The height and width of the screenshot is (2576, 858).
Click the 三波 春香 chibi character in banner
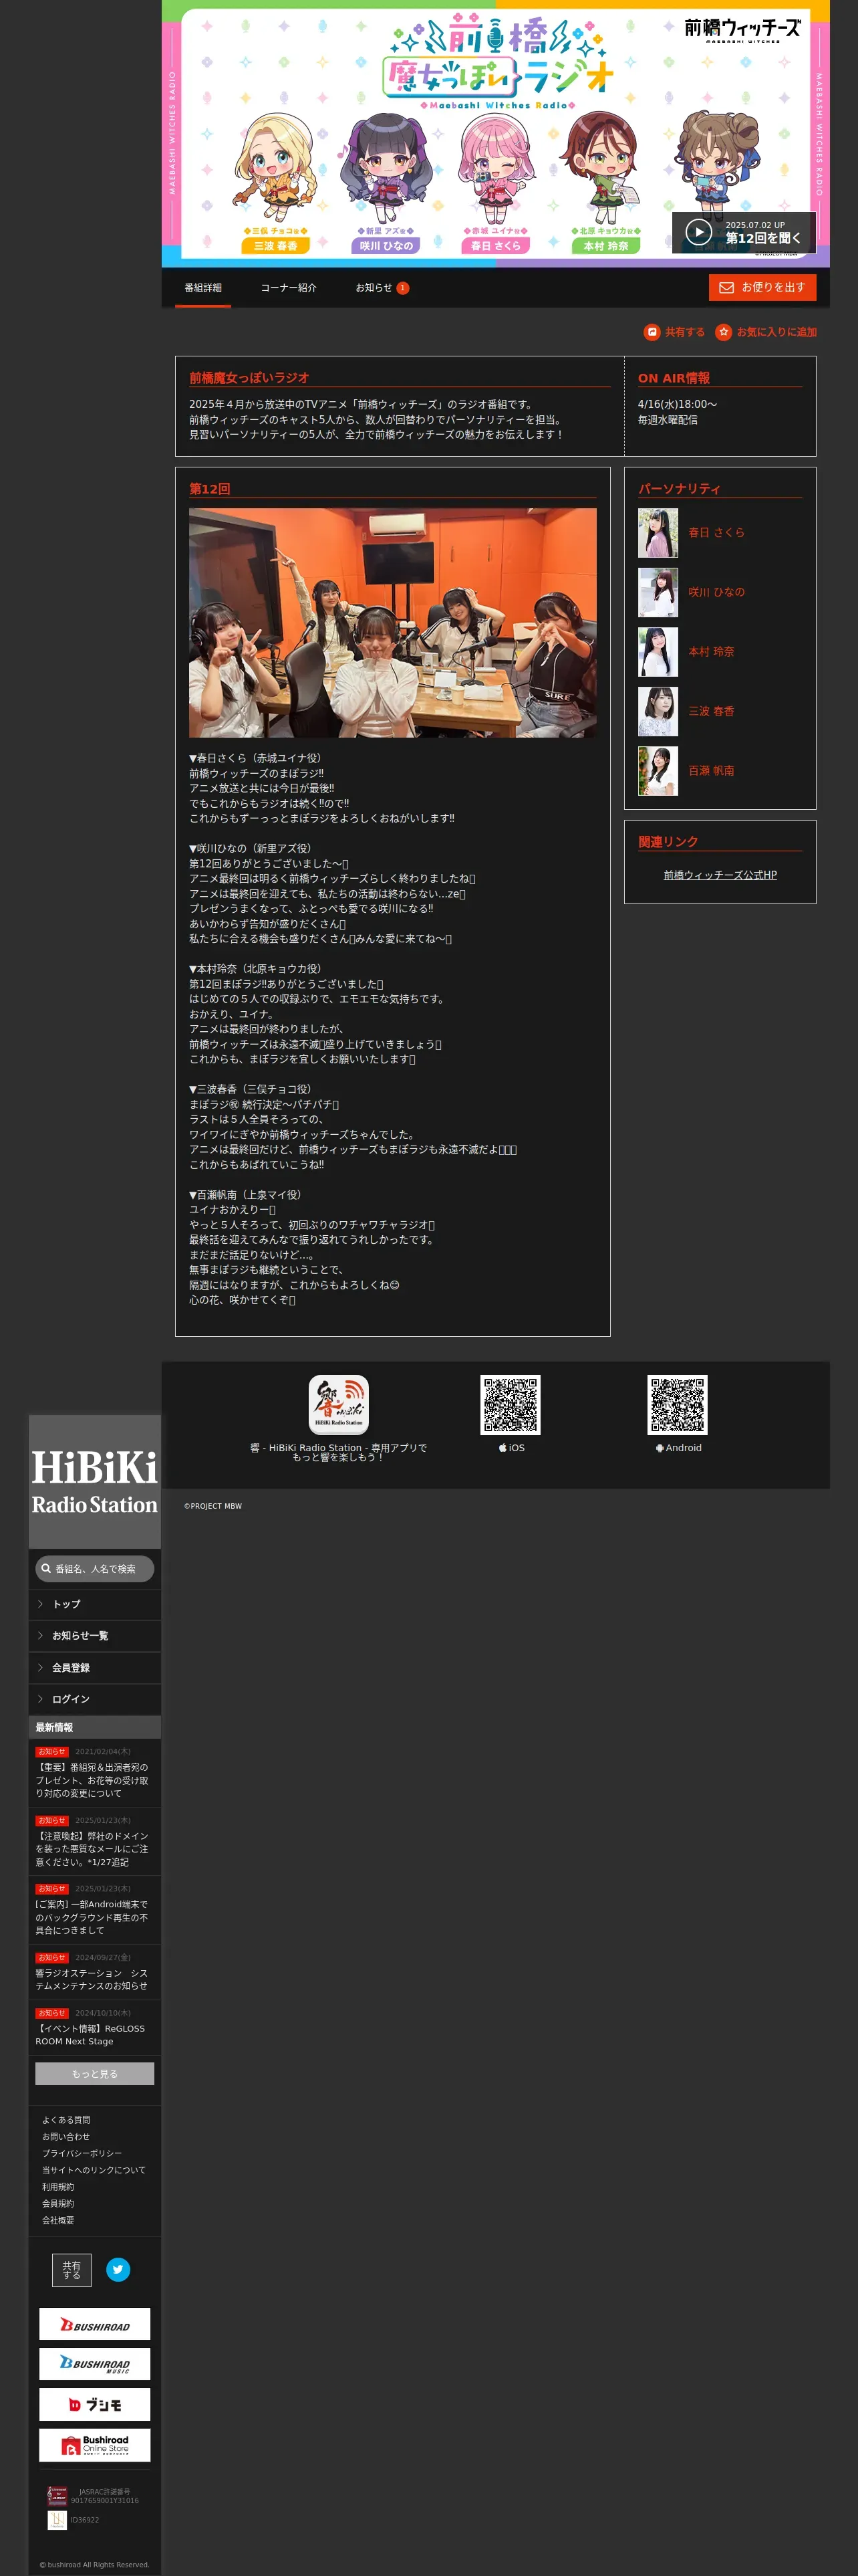point(275,168)
